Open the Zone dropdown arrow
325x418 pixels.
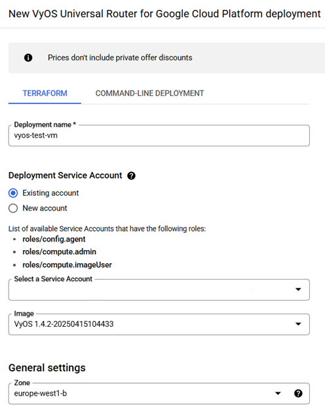tap(278, 393)
